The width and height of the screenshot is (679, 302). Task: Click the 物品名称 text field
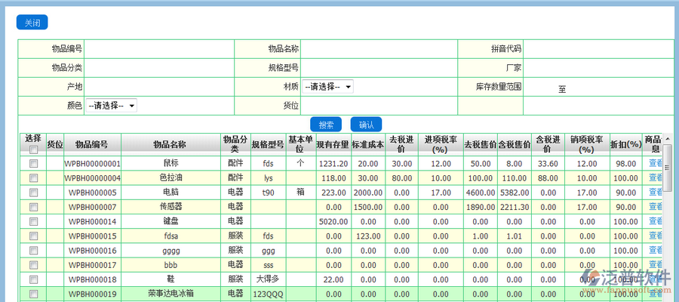tap(379, 48)
